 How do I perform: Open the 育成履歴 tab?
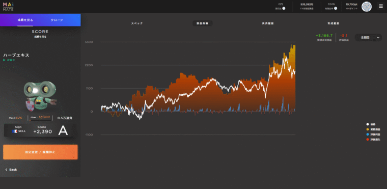(333, 23)
